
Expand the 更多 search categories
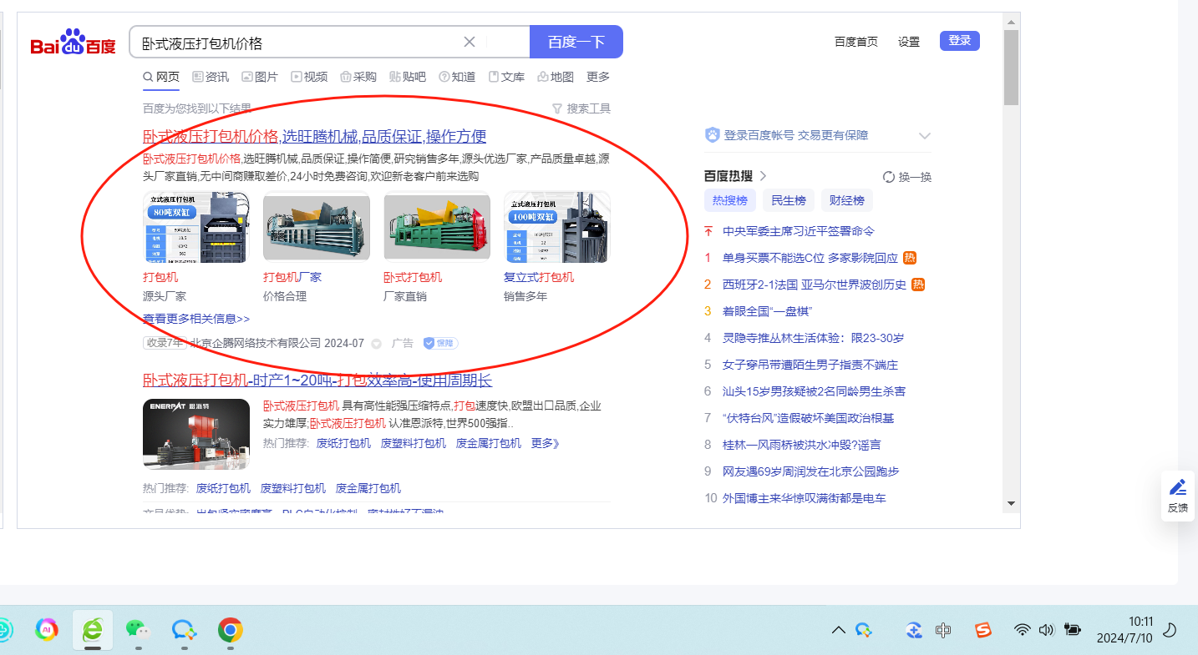coord(598,77)
